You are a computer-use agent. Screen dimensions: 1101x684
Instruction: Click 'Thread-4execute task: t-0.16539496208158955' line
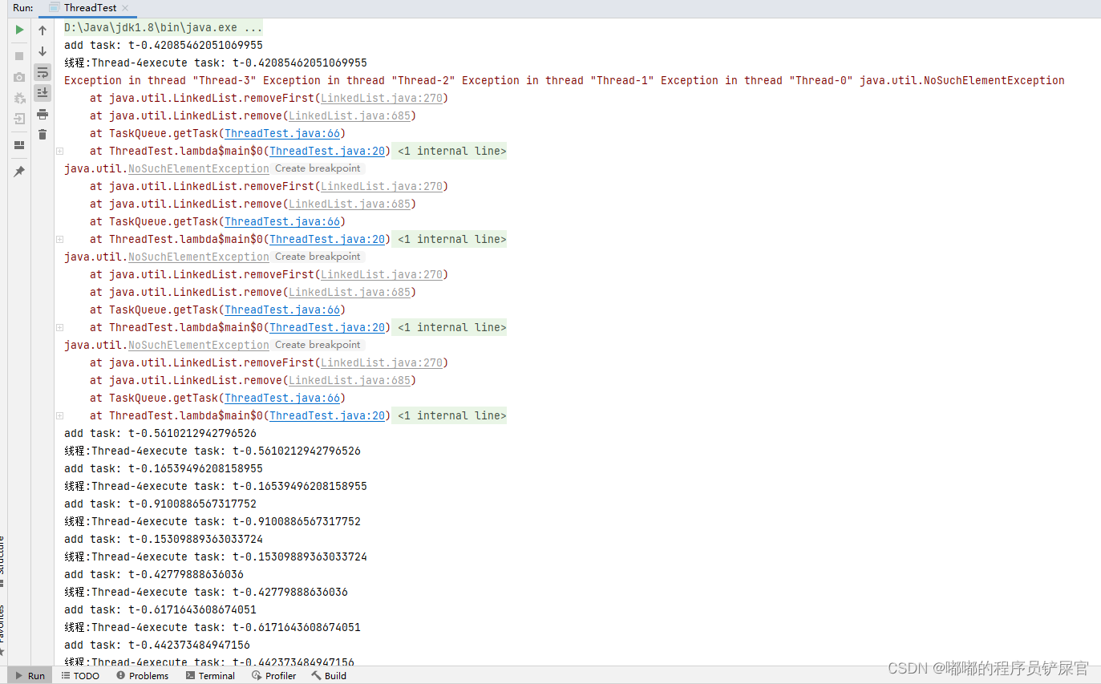[216, 486]
